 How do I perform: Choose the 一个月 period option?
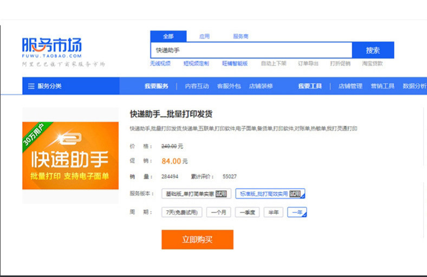click(x=219, y=212)
